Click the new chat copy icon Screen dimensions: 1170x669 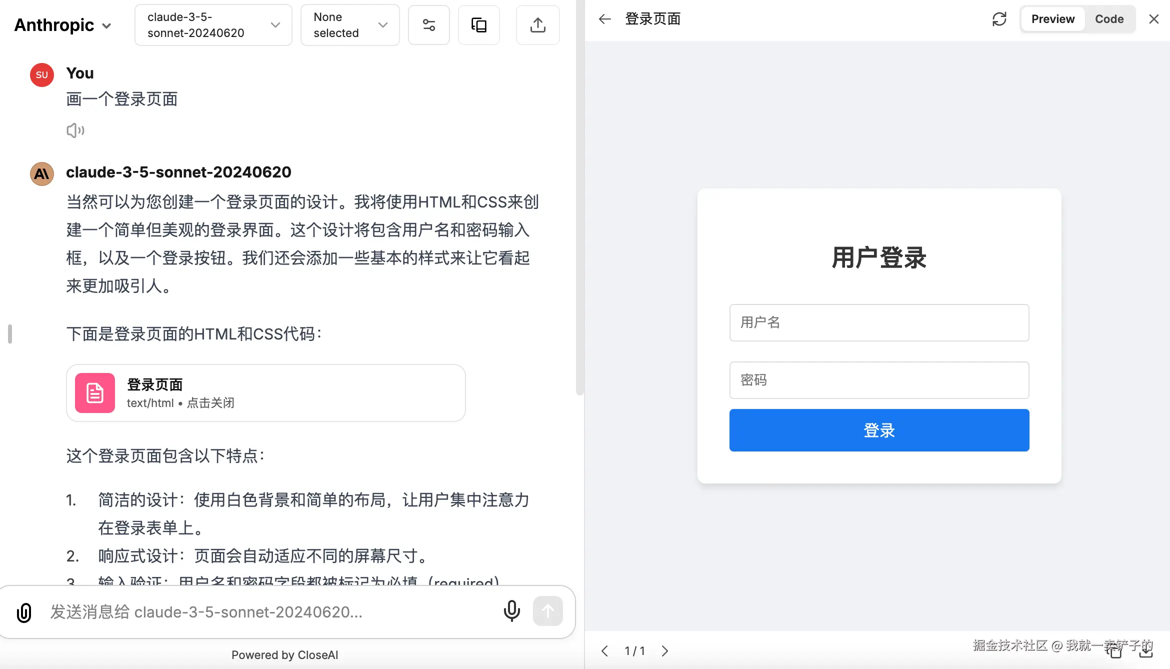pos(478,25)
